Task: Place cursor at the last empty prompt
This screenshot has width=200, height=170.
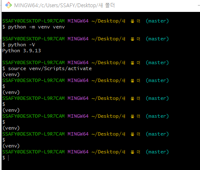Action: pos(8,158)
